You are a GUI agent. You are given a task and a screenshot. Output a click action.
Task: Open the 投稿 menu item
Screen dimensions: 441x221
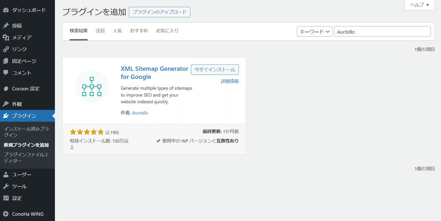point(27,26)
